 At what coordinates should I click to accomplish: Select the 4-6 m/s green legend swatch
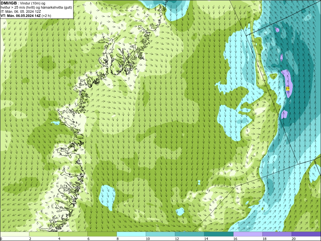[73, 234]
